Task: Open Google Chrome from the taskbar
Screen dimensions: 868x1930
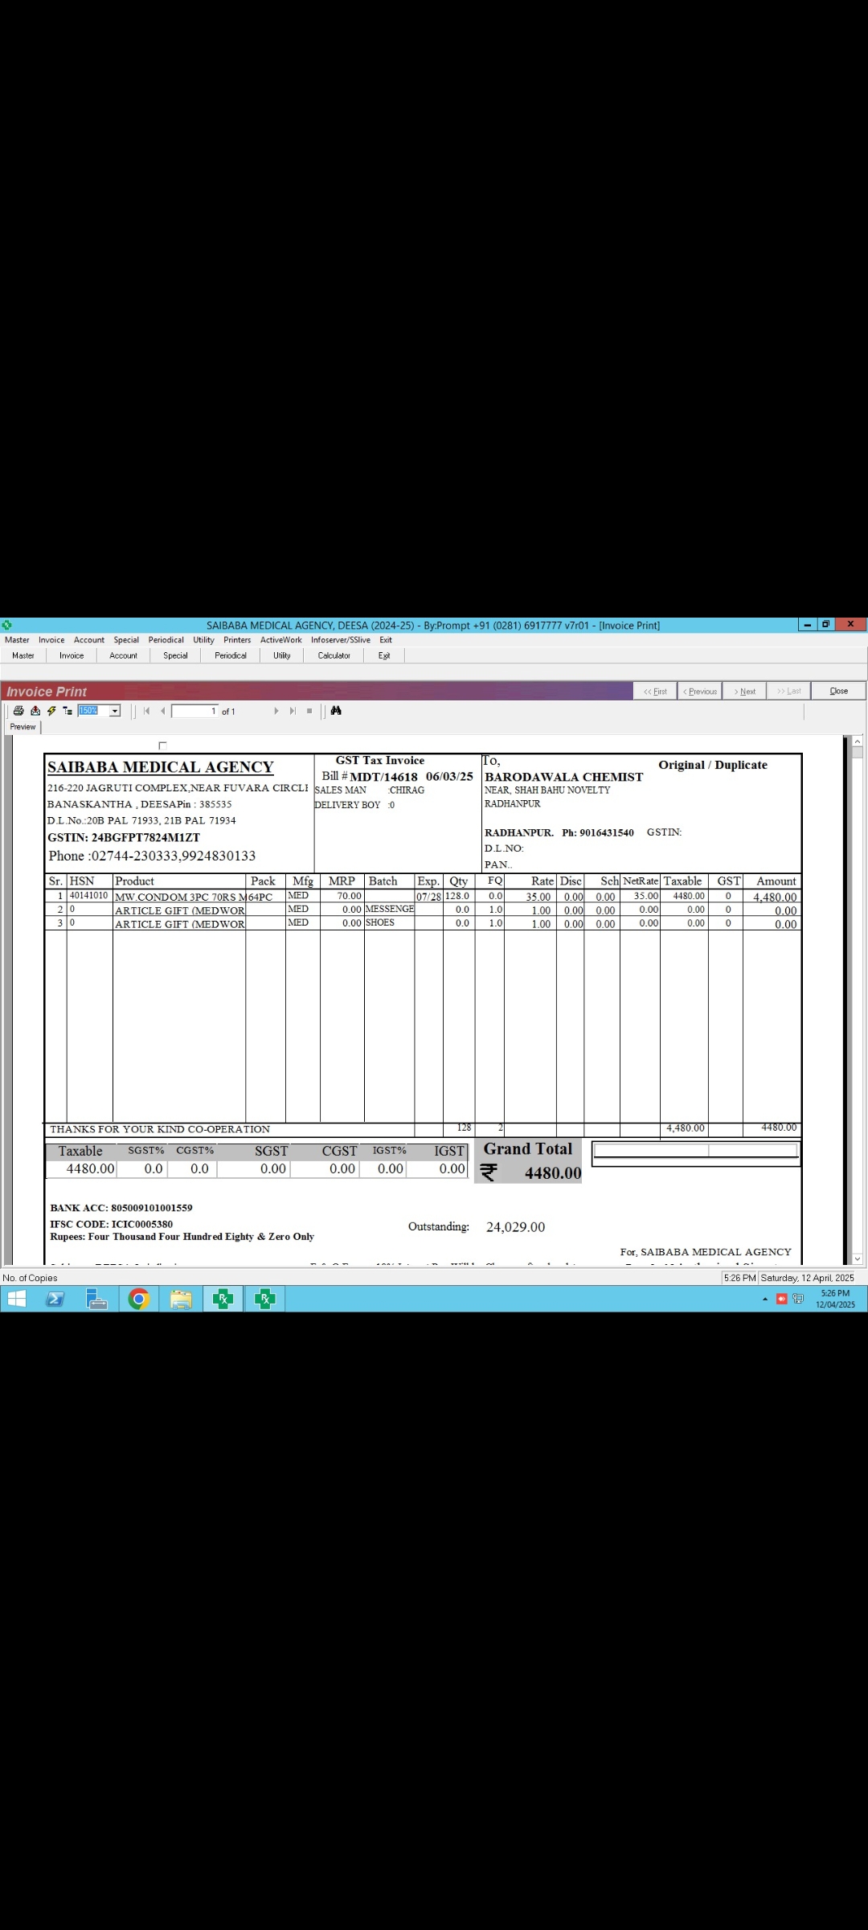Action: coord(139,1300)
